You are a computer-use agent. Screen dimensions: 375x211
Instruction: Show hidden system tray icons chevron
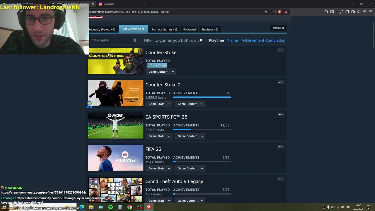tap(319, 207)
